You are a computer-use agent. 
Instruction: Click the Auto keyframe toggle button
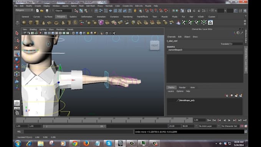click(x=242, y=126)
